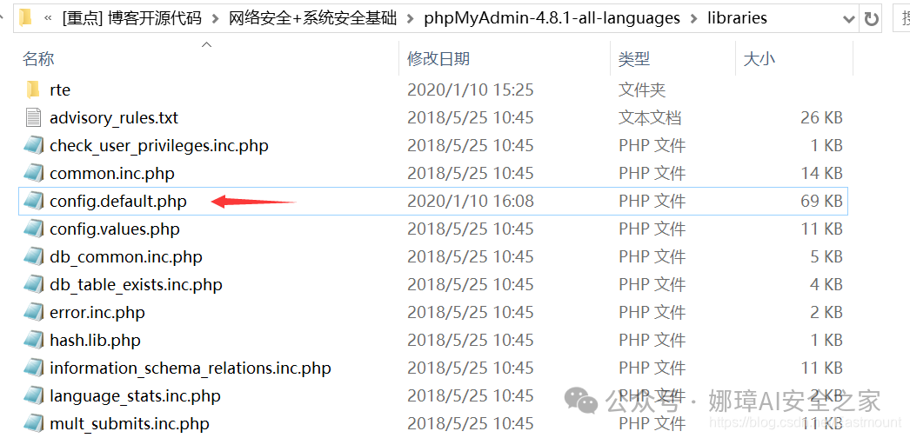
Task: Click the rte folder icon
Action: point(34,90)
